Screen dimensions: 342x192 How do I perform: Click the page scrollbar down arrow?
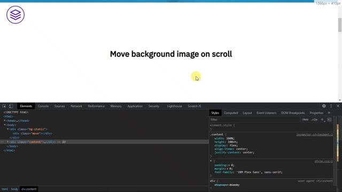pos(340,100)
